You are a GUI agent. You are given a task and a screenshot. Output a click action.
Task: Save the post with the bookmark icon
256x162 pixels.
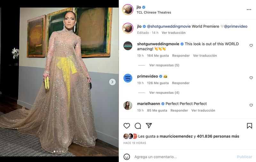point(249,126)
